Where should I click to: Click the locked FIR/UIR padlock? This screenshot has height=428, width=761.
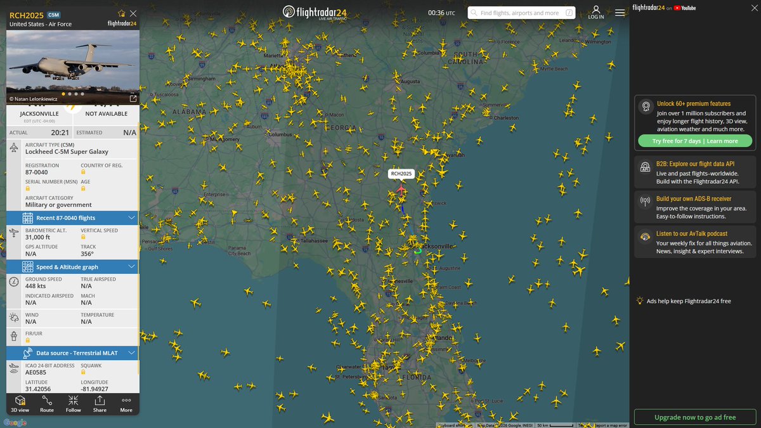pyautogui.click(x=28, y=340)
